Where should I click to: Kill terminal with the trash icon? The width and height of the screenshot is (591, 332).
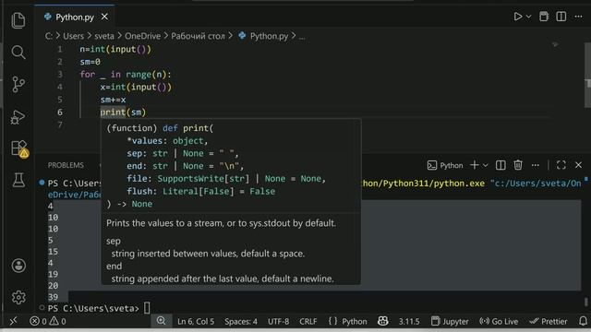pos(518,165)
